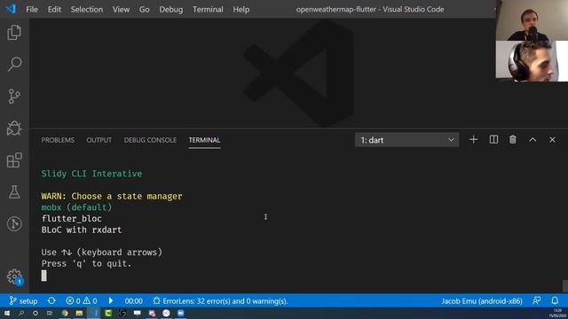This screenshot has height=319, width=568.
Task: Switch to the OUTPUT tab
Action: click(x=99, y=140)
